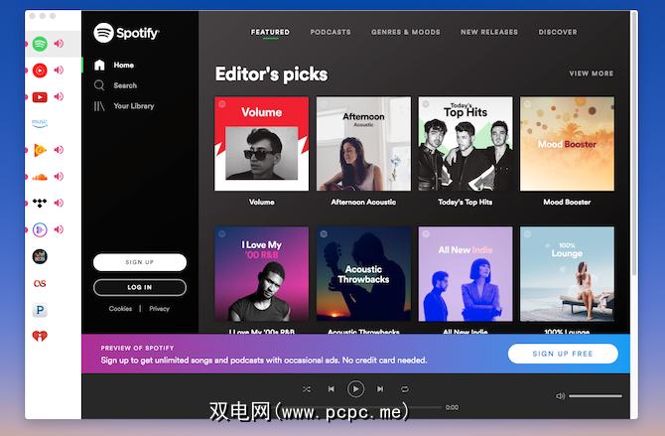Mute the SoundCloud service speaker
Image resolution: width=665 pixels, height=436 pixels.
tap(59, 176)
